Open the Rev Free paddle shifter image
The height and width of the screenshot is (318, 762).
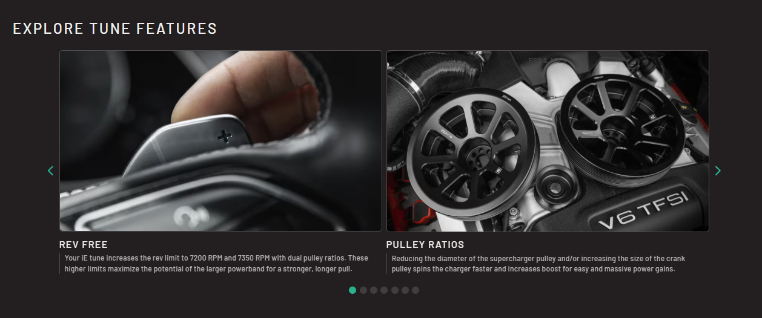click(x=220, y=141)
